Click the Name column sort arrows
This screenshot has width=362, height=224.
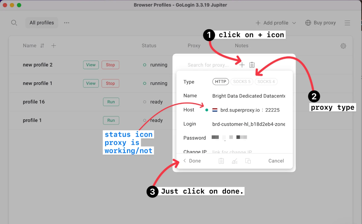42,46
